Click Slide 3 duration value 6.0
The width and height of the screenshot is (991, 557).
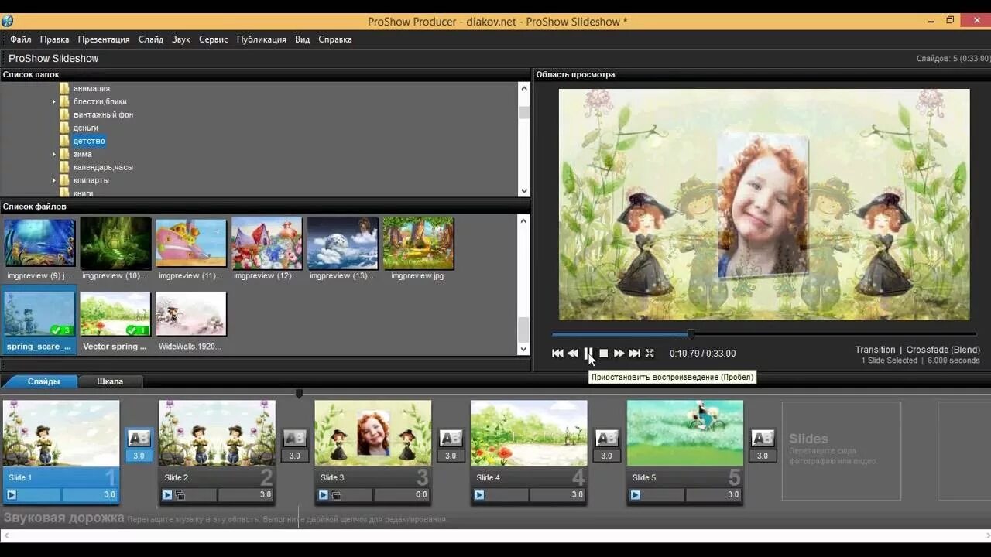click(421, 495)
